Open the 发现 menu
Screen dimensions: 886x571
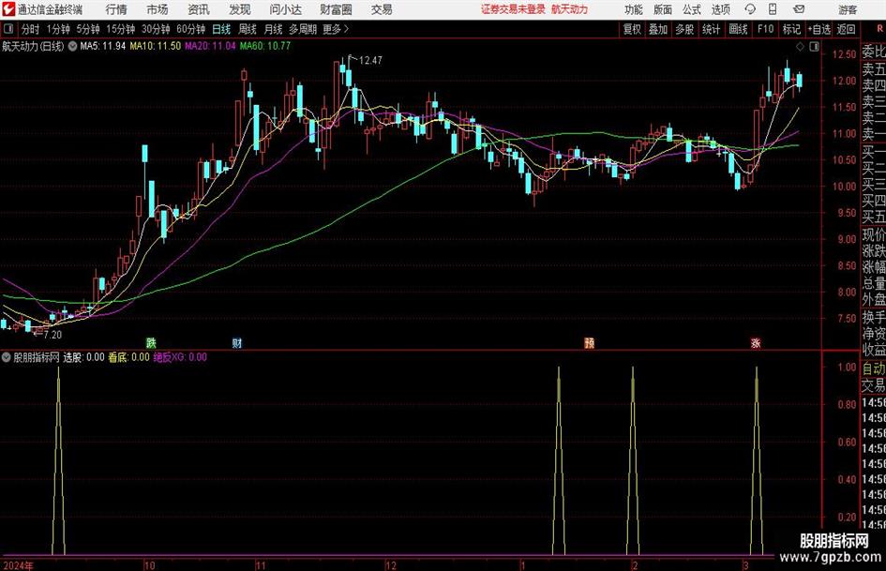(x=240, y=9)
